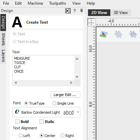Open the help question mark icon
The height and width of the screenshot is (140, 140).
point(75,11)
